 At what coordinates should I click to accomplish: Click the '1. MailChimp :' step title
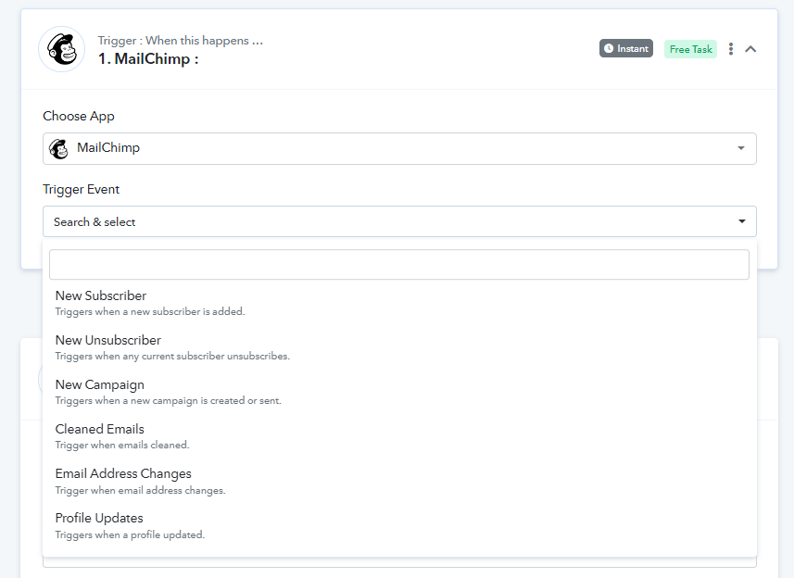pos(148,59)
